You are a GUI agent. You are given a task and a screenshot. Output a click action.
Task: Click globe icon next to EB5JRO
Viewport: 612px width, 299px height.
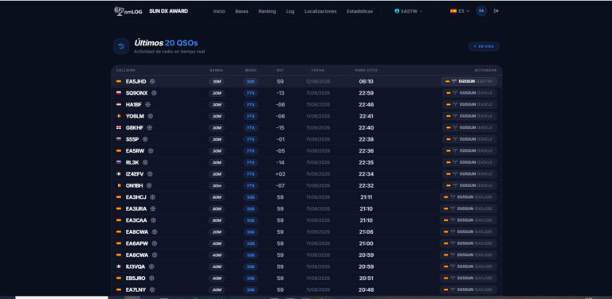(x=152, y=278)
